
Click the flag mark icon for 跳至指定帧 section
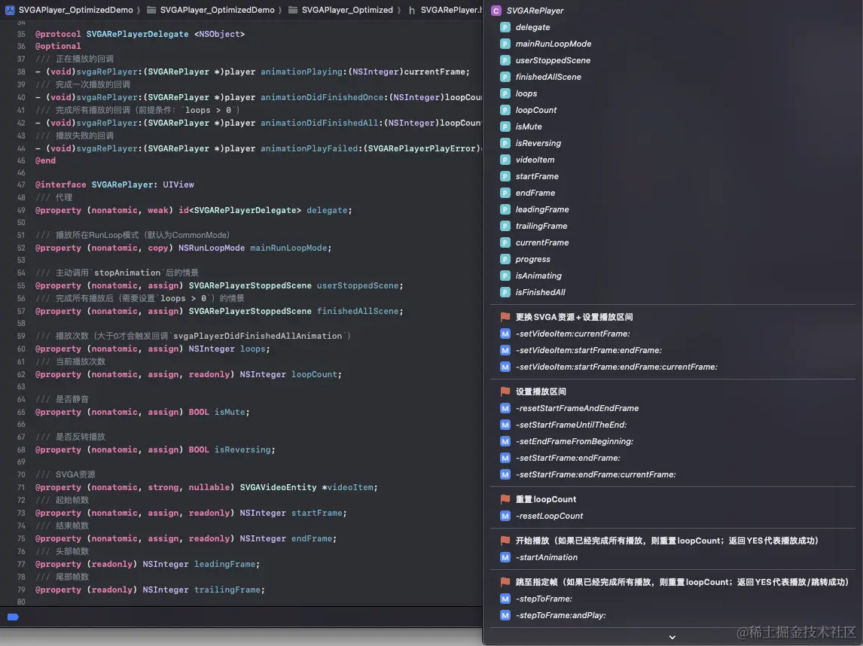click(x=505, y=581)
